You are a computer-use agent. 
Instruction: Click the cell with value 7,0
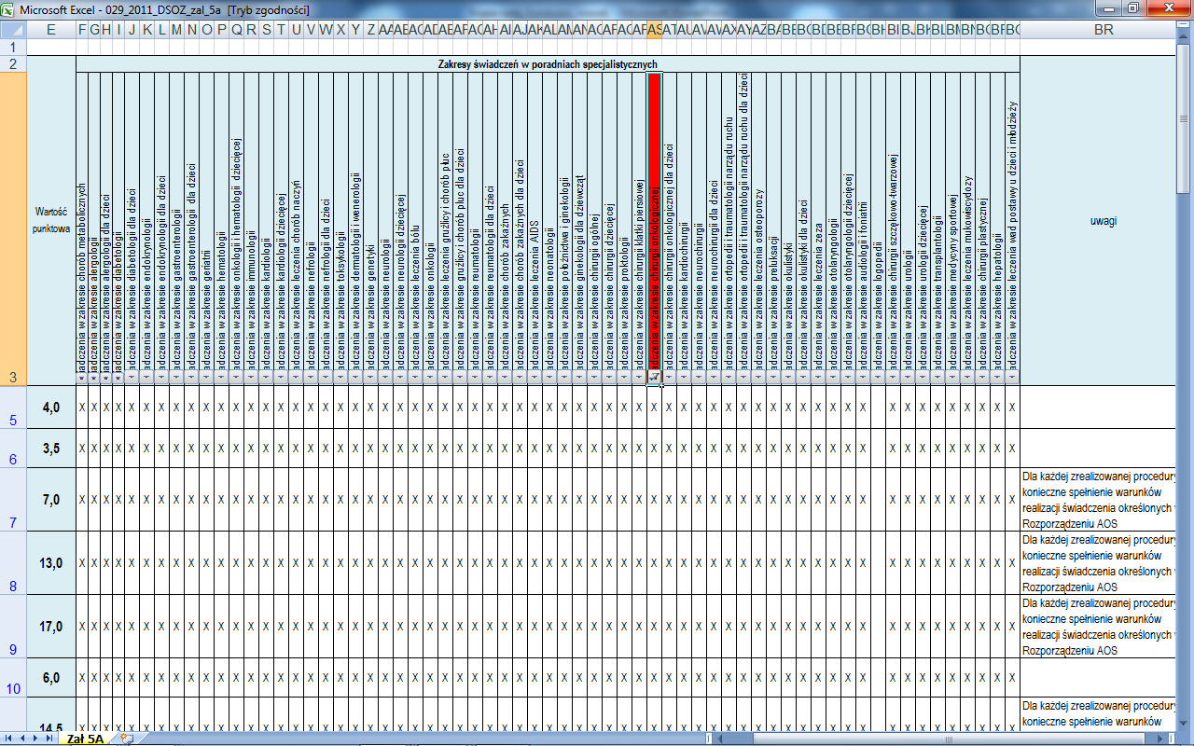51,500
